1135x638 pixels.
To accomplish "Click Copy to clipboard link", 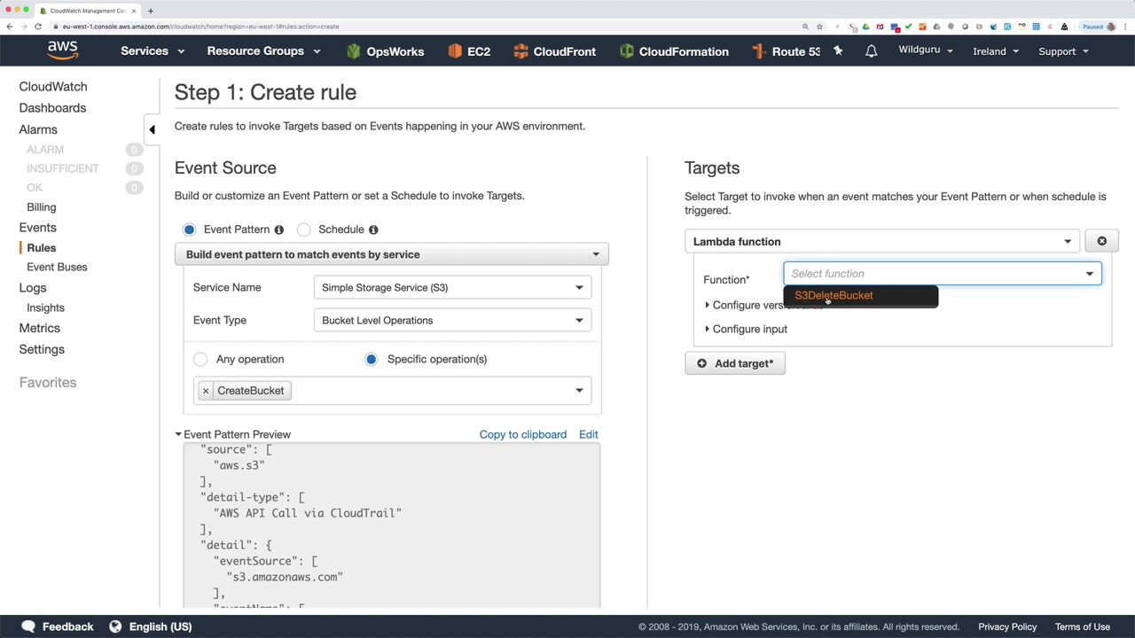I will pyautogui.click(x=522, y=434).
